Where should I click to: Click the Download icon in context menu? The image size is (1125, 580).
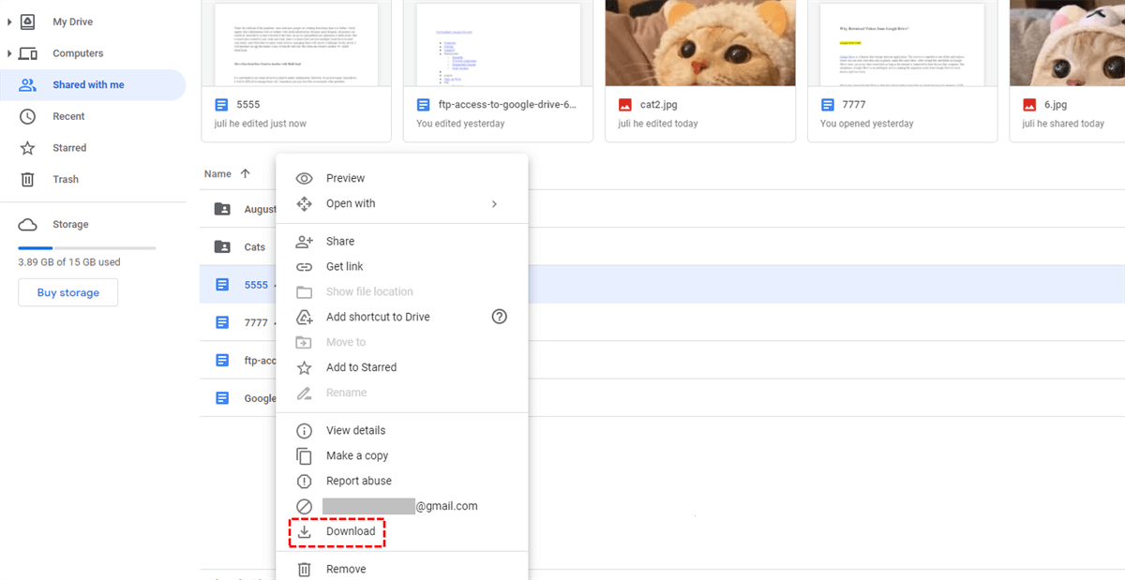click(x=304, y=532)
